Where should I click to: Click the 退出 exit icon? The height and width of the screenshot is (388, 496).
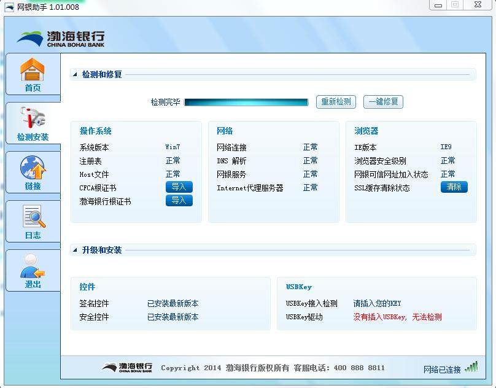(x=33, y=266)
